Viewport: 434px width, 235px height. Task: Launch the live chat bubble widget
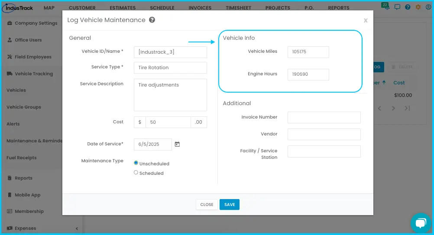coord(421,223)
